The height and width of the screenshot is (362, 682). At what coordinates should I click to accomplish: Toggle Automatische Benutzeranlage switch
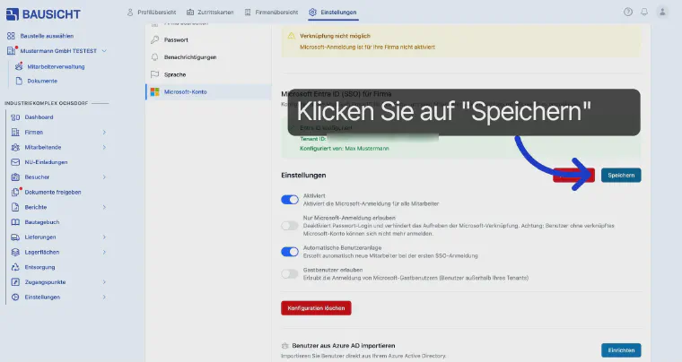(290, 251)
